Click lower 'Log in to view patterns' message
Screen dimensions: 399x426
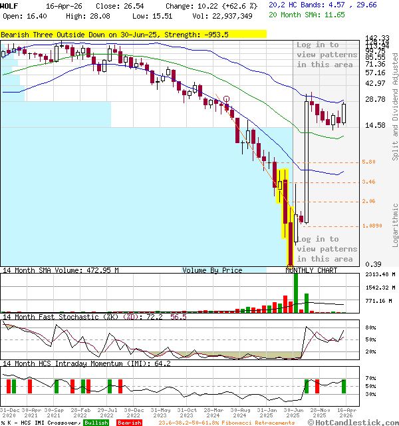click(x=326, y=249)
